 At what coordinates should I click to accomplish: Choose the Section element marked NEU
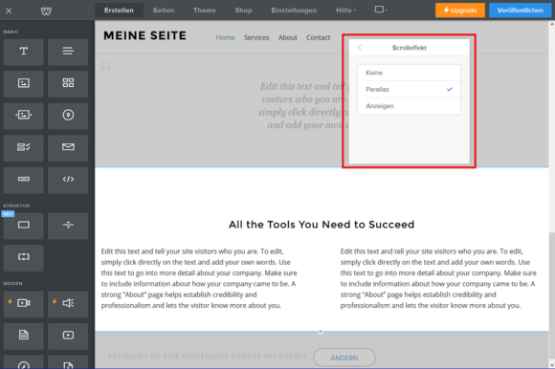(x=23, y=226)
